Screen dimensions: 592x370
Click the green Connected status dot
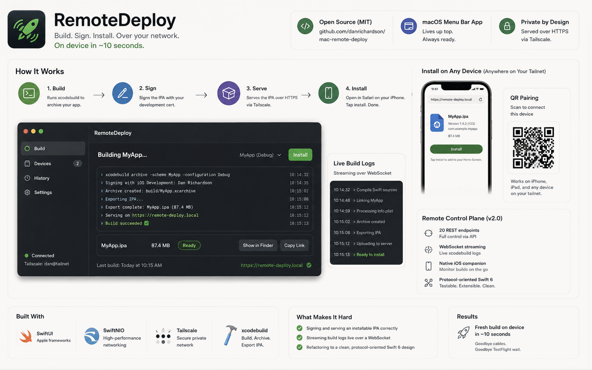pos(27,256)
